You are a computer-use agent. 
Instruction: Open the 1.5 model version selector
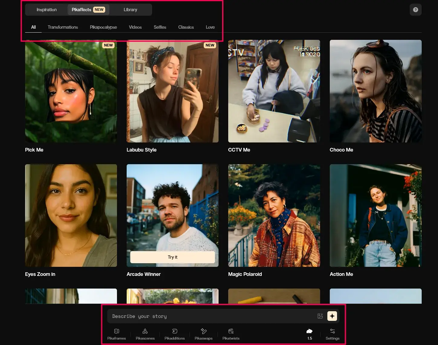coord(310,334)
